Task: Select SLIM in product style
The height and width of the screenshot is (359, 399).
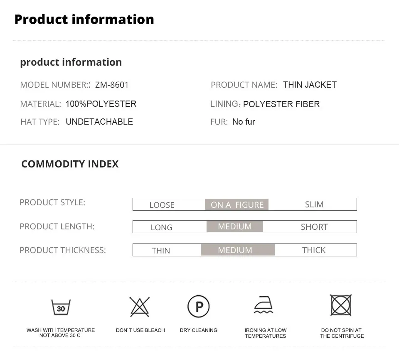Action: pyautogui.click(x=314, y=204)
